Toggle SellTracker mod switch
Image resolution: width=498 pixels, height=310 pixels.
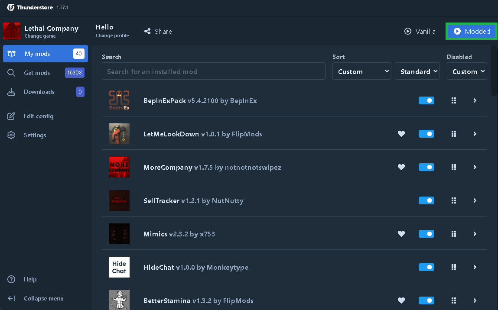426,200
